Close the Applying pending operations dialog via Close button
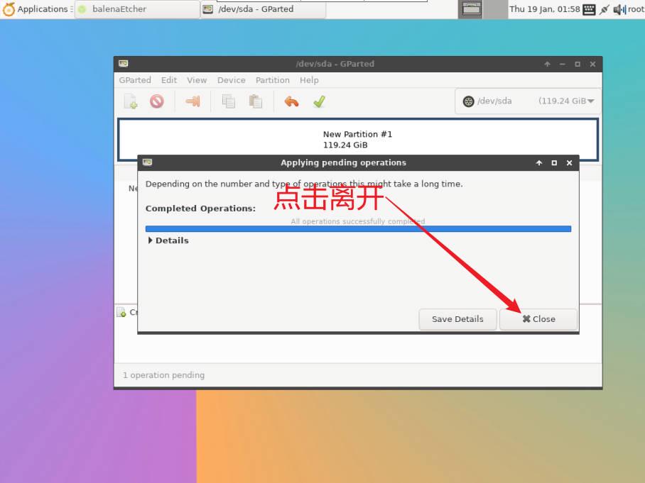Screen dimensions: 645x483 538,319
